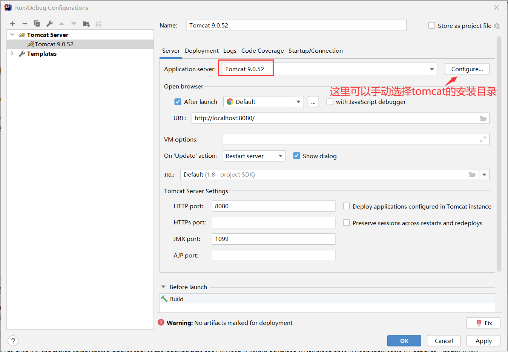The height and width of the screenshot is (352, 508).
Task: Close the Run/Debug Configurations dialog
Action: 496,8
